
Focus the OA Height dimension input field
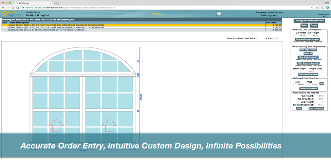(313, 35)
